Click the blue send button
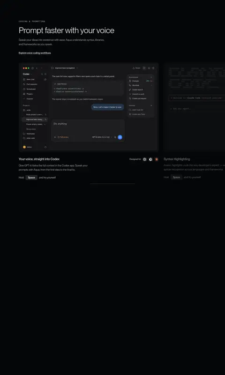225x375 pixels. [x=120, y=137]
